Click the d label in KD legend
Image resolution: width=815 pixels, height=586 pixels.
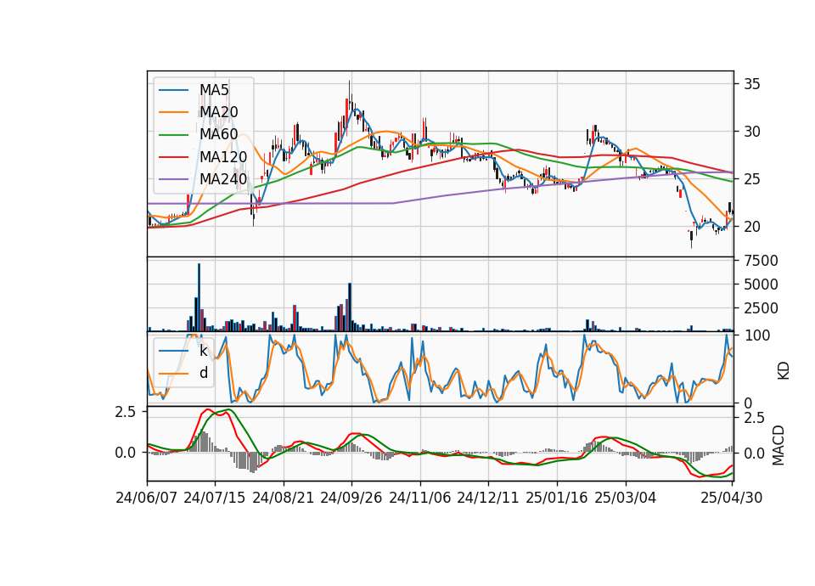pos(204,373)
